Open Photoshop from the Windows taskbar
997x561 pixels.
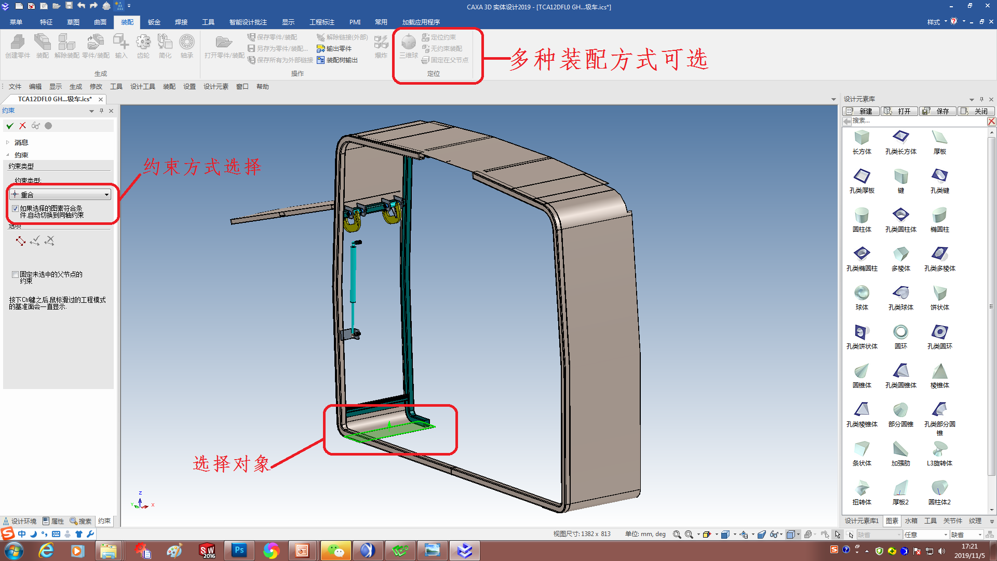pos(239,550)
